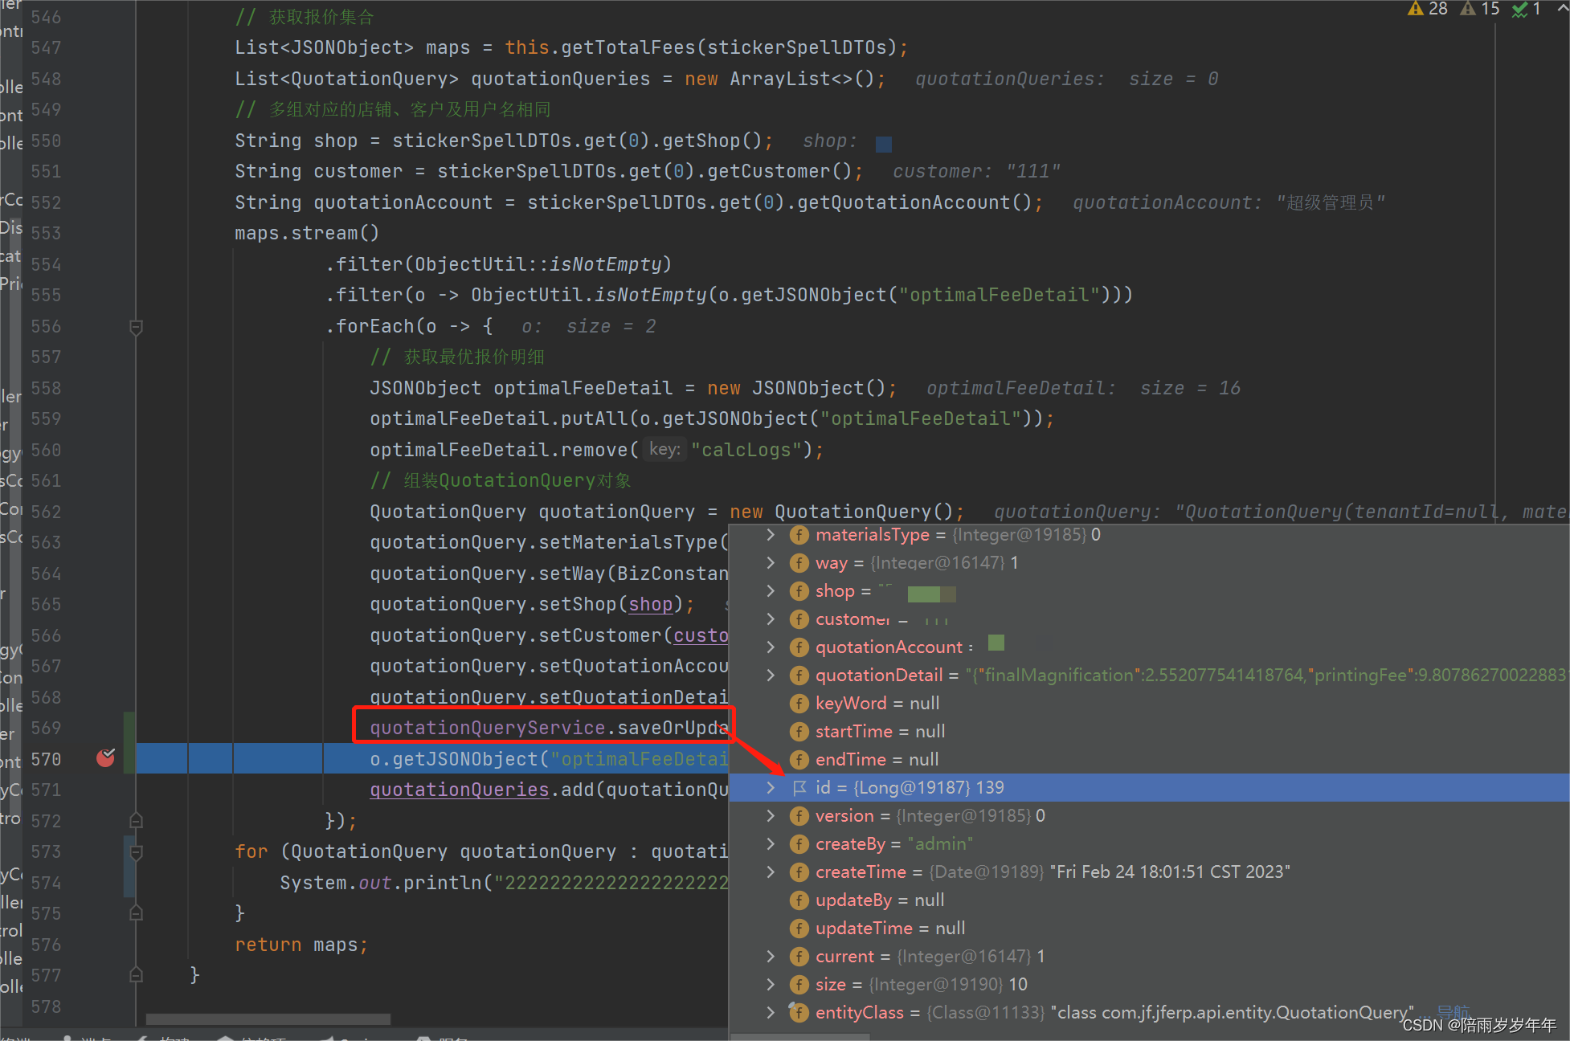Click the editor's horizontal scrollbar thumb
Screen dimensions: 1570x1041
268,1019
